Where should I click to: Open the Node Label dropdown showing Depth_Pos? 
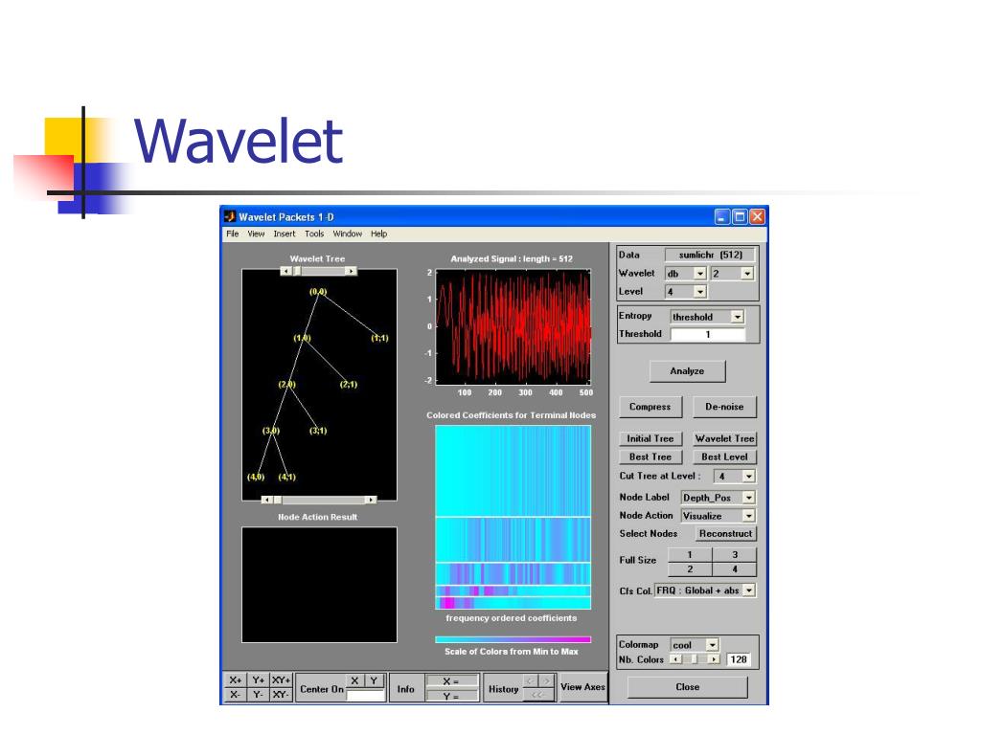719,498
